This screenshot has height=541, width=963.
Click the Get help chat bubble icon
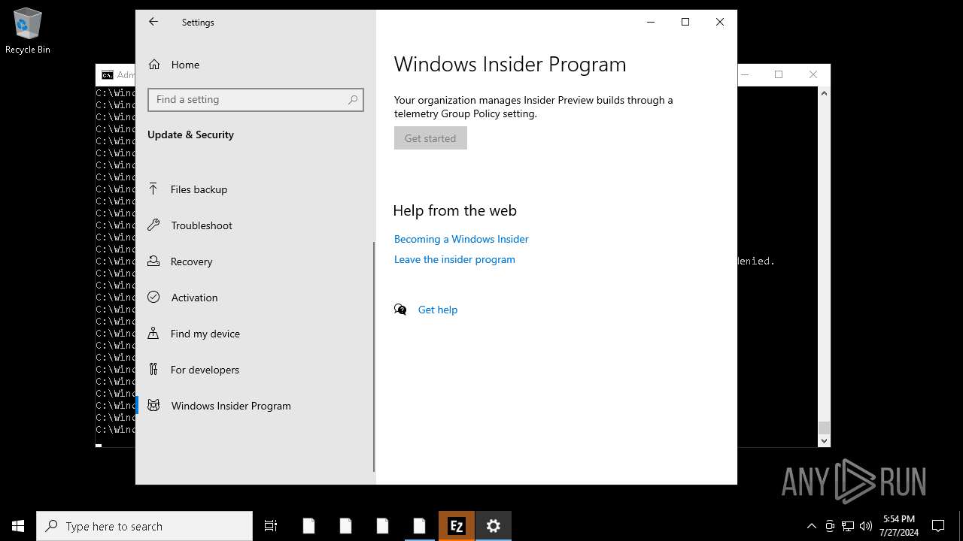pyautogui.click(x=400, y=310)
